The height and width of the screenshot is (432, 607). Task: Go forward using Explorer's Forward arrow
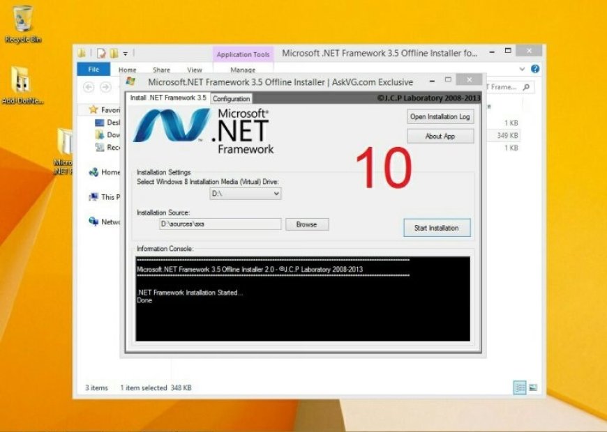pos(105,87)
